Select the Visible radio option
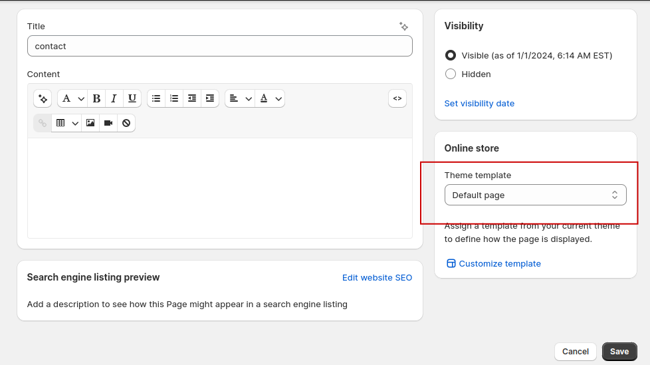The image size is (650, 365). click(451, 55)
